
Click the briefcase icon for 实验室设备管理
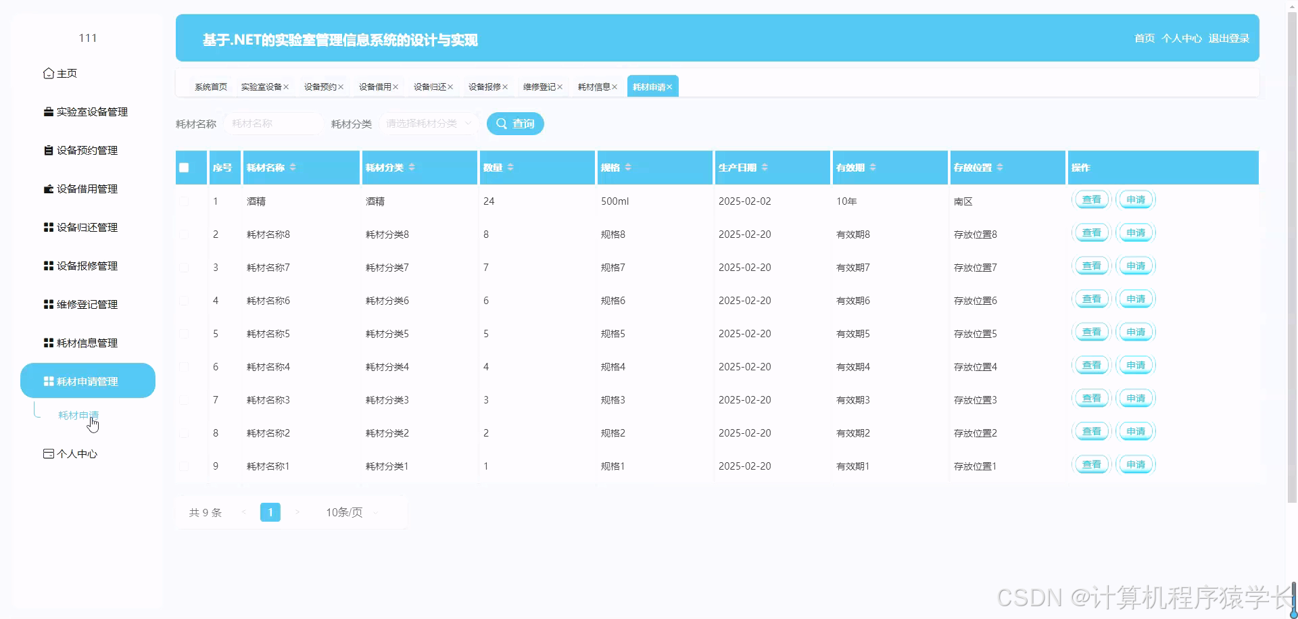coord(48,112)
